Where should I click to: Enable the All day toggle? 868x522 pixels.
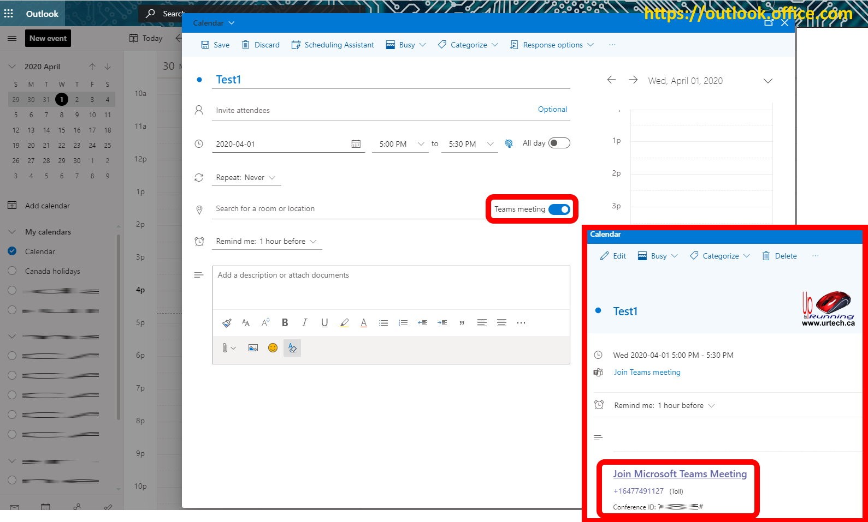[559, 143]
